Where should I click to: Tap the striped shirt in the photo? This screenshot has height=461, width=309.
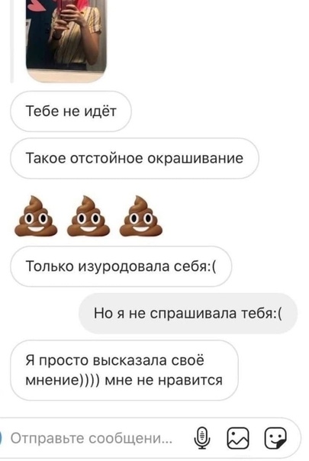coord(77,37)
